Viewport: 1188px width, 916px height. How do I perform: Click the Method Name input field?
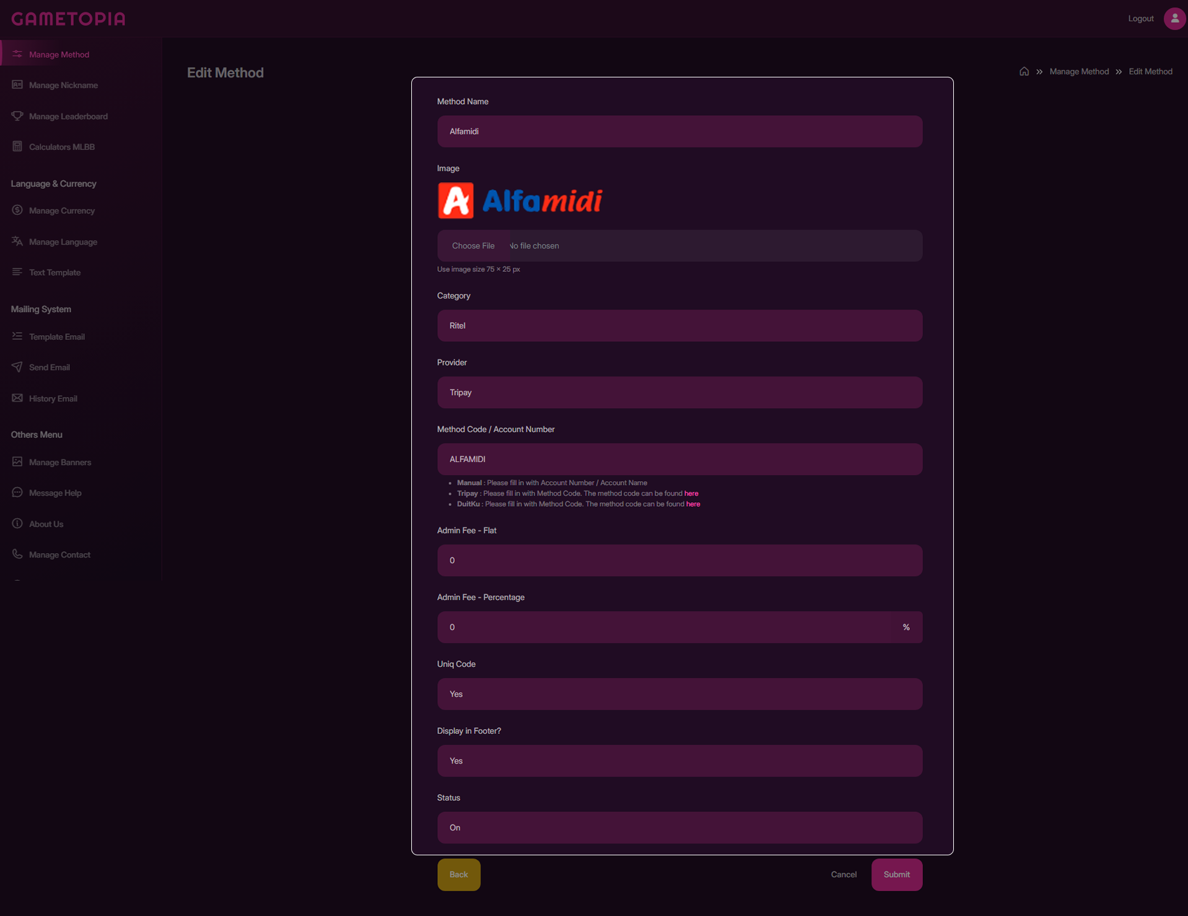(x=679, y=131)
